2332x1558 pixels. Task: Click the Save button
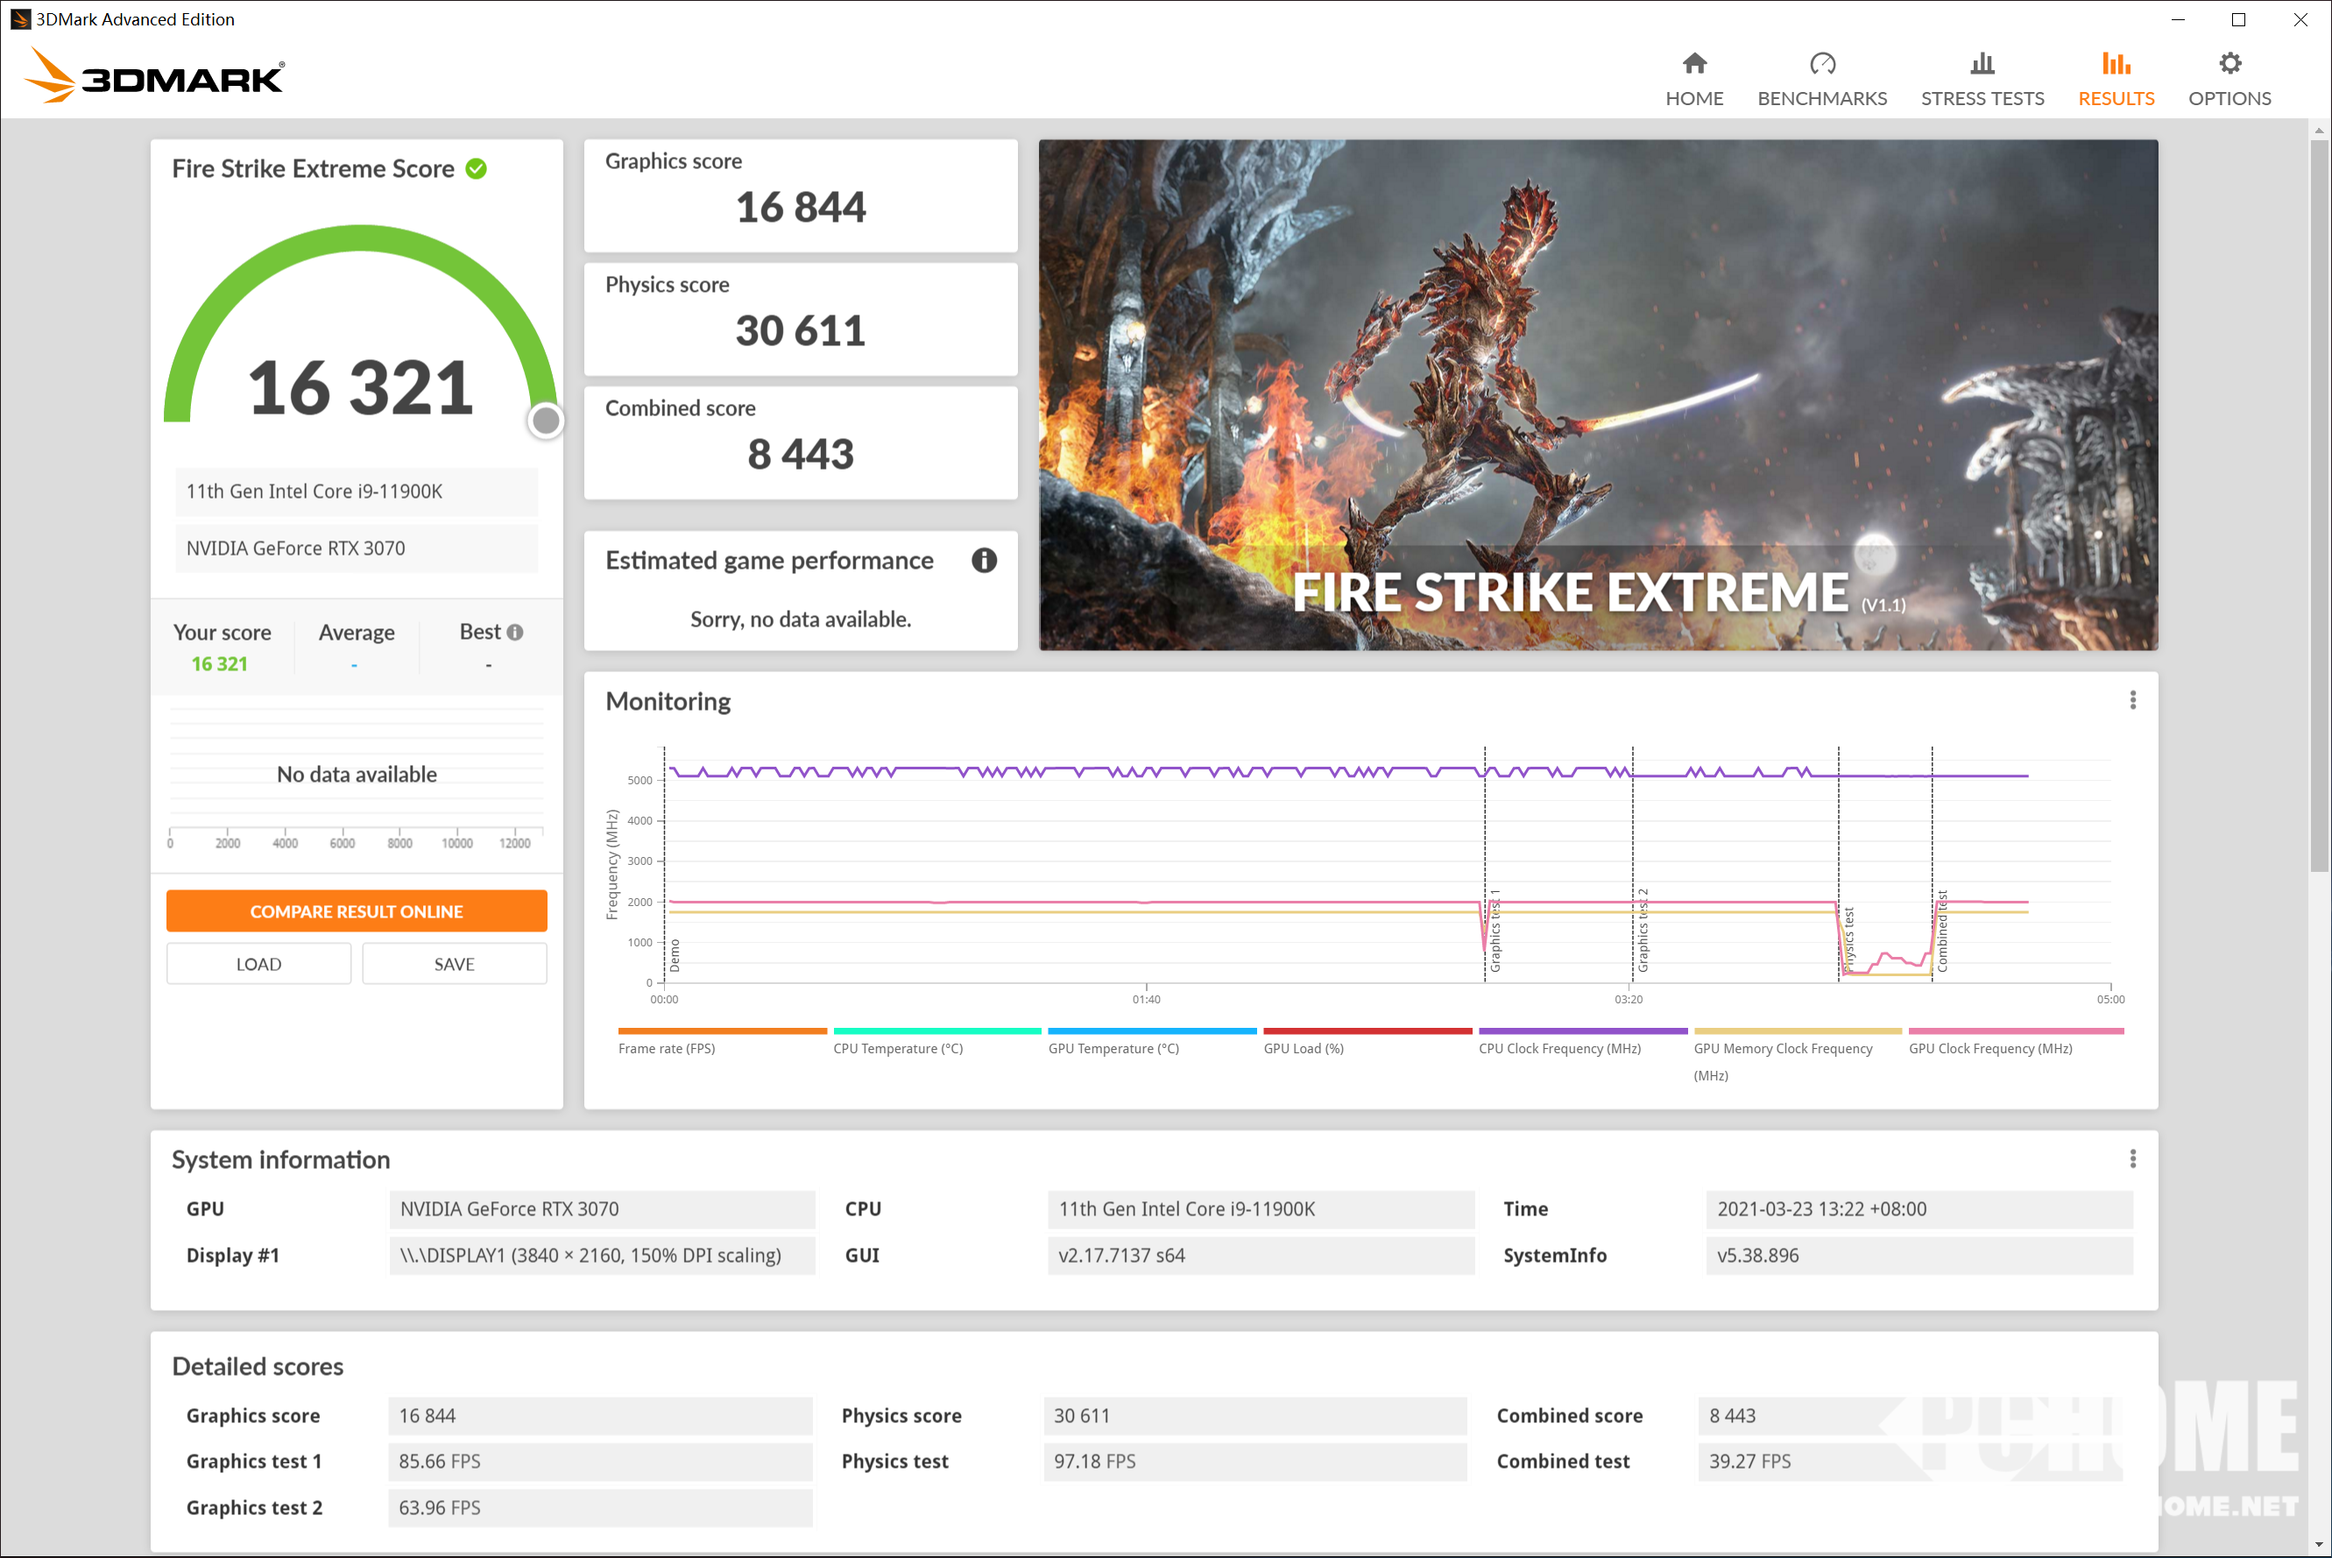click(x=454, y=964)
